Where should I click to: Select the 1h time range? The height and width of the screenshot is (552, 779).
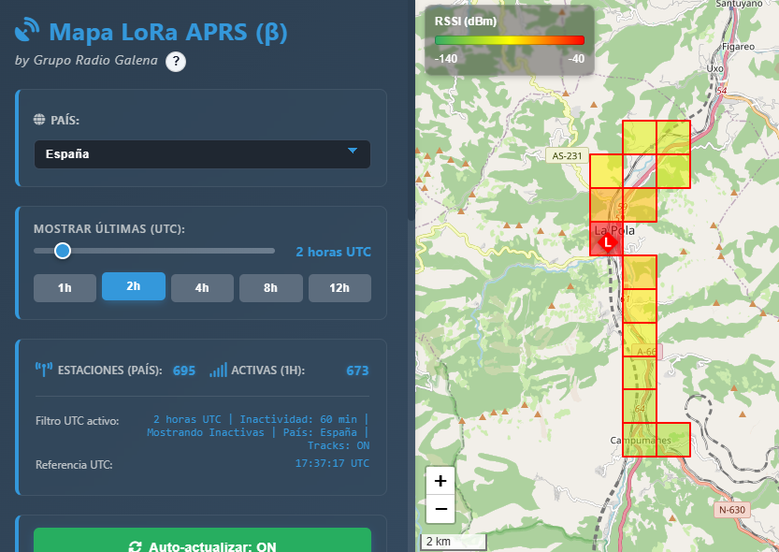(65, 287)
